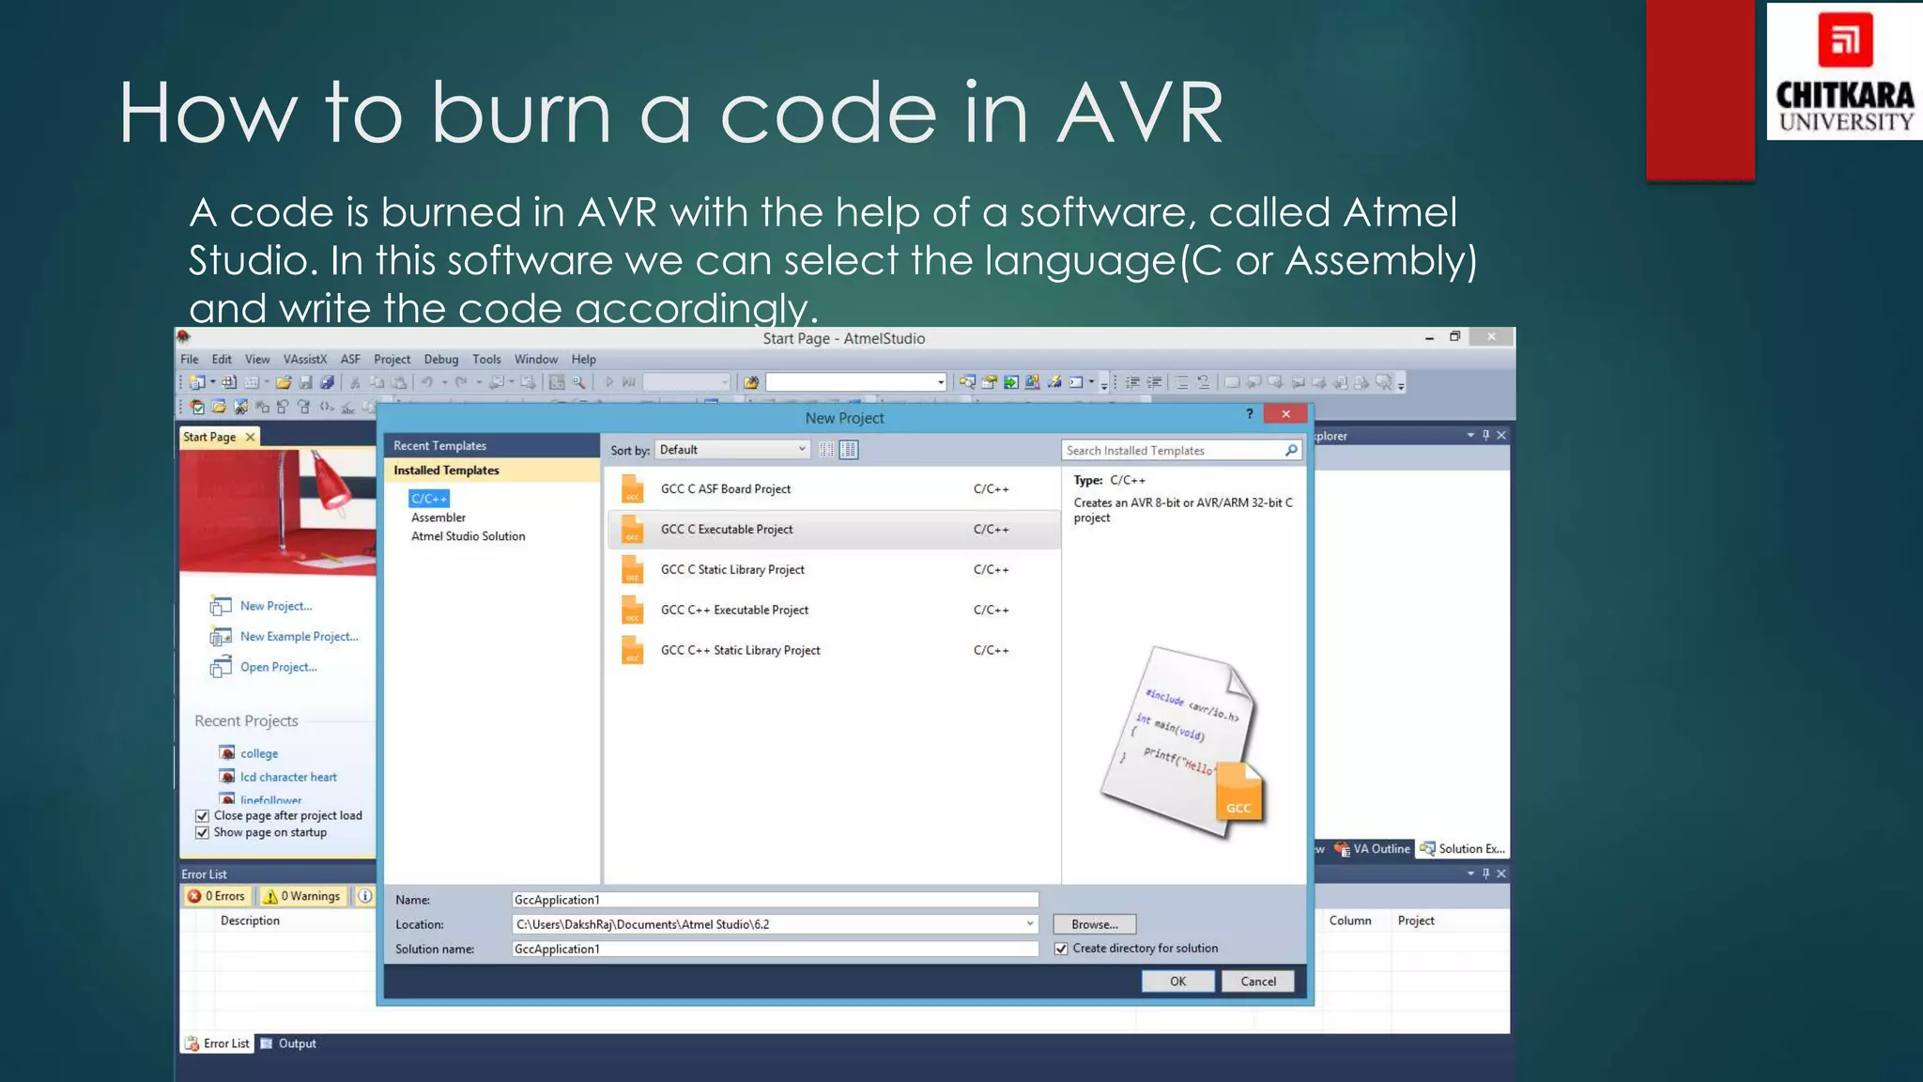1923x1082 pixels.
Task: Click the Browse... button
Action: click(x=1094, y=924)
